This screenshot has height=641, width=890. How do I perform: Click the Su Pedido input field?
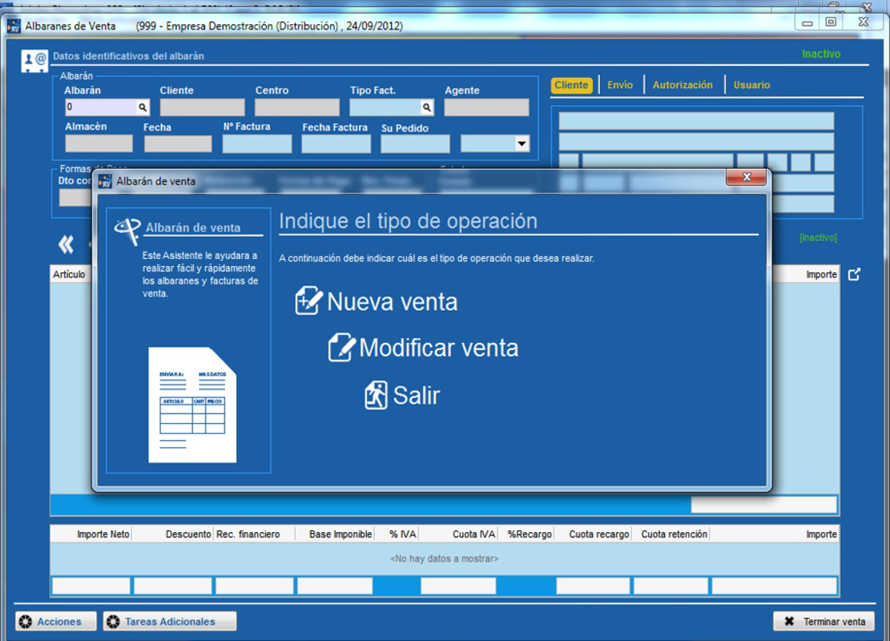tap(415, 144)
